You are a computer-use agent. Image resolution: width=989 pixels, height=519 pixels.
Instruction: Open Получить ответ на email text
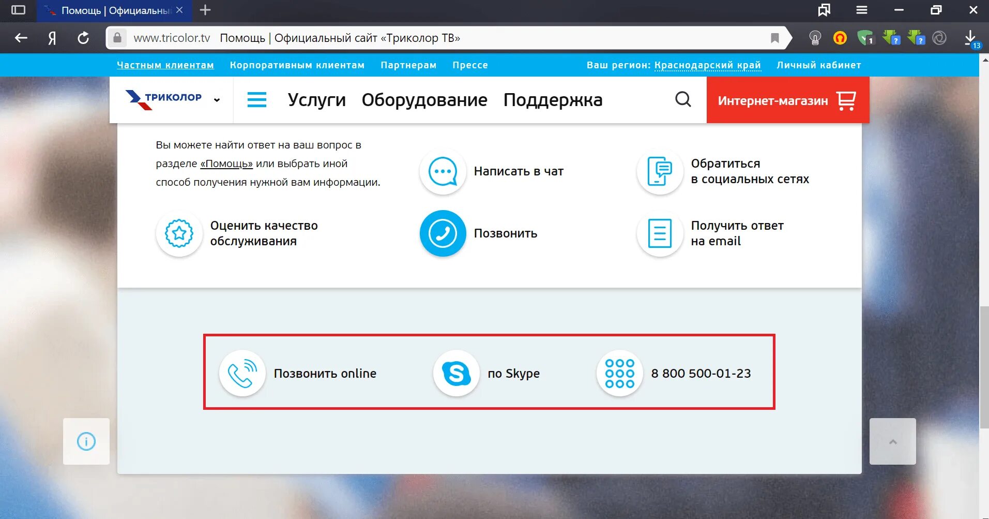tap(737, 233)
